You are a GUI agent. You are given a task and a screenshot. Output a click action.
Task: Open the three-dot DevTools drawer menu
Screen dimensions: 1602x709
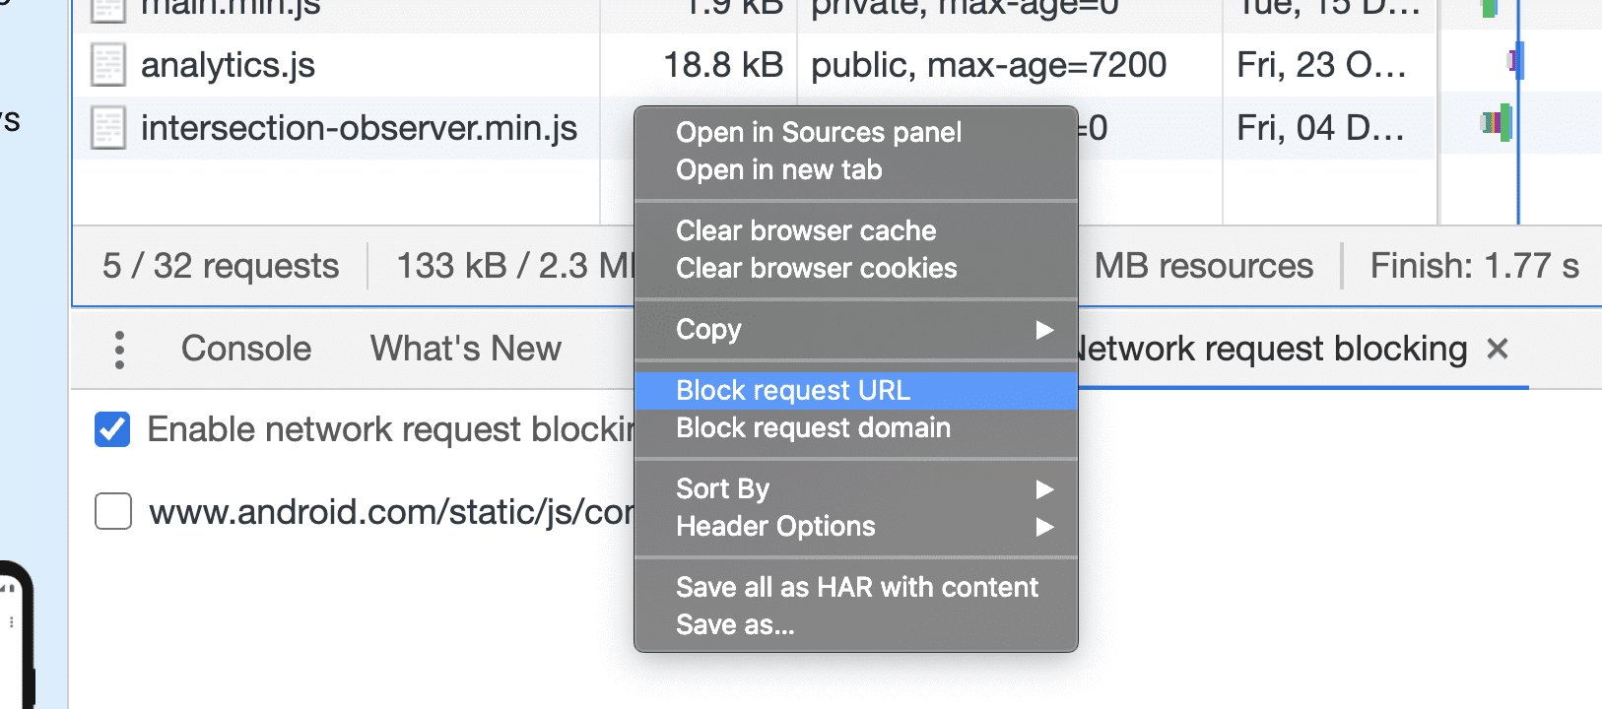click(118, 349)
